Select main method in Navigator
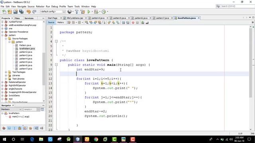Screen dimensions: 255x143 pos(21,116)
